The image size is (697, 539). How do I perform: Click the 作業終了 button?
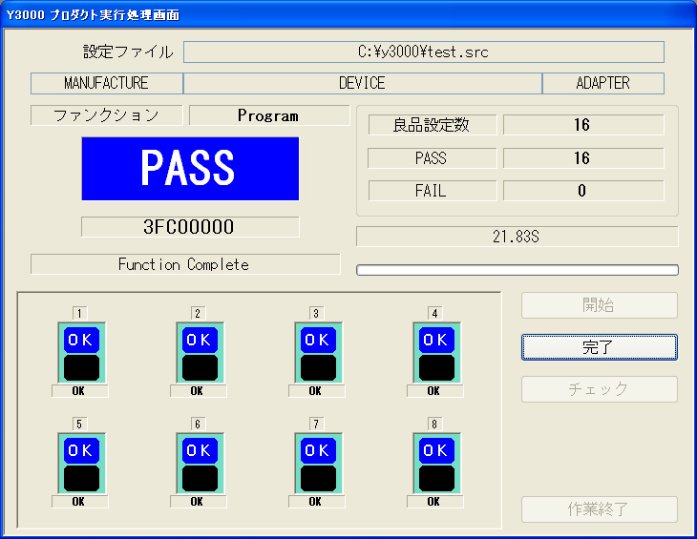(x=600, y=509)
